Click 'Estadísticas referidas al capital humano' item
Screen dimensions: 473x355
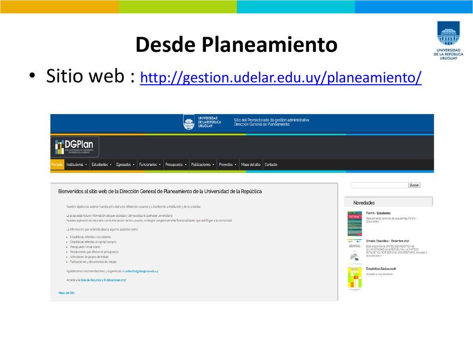click(93, 242)
